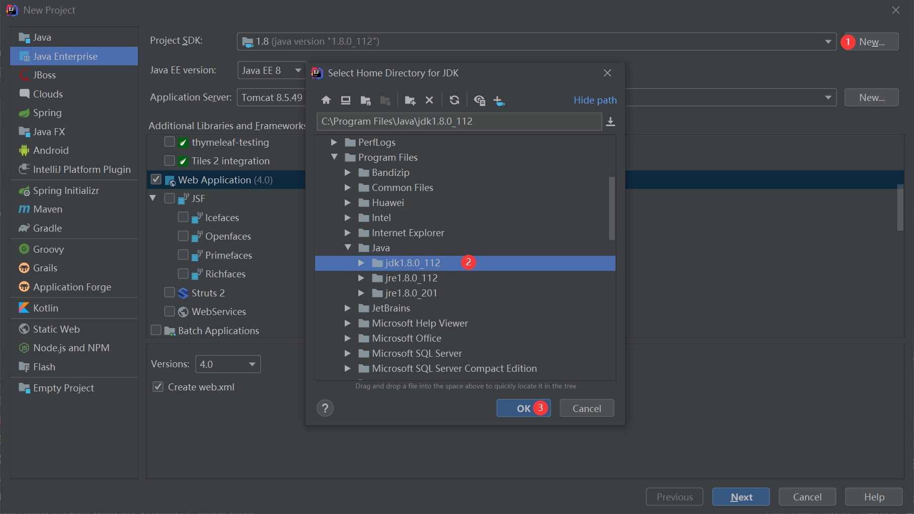Image resolution: width=914 pixels, height=514 pixels.
Task: Choose Clouds in project type list
Action: [48, 94]
